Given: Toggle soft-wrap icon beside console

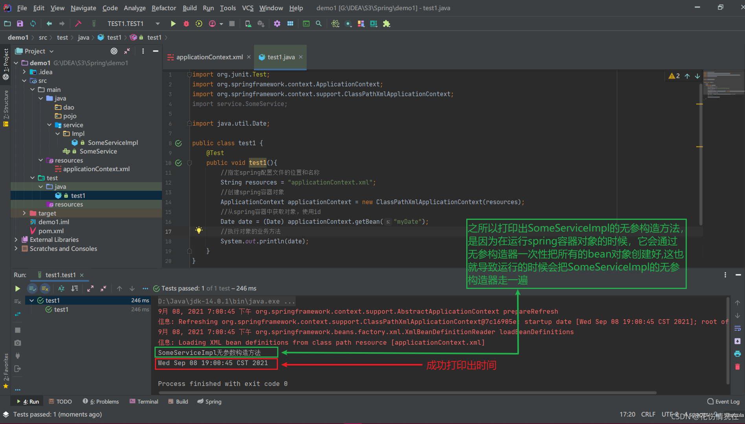Looking at the screenshot, I should pos(738,328).
